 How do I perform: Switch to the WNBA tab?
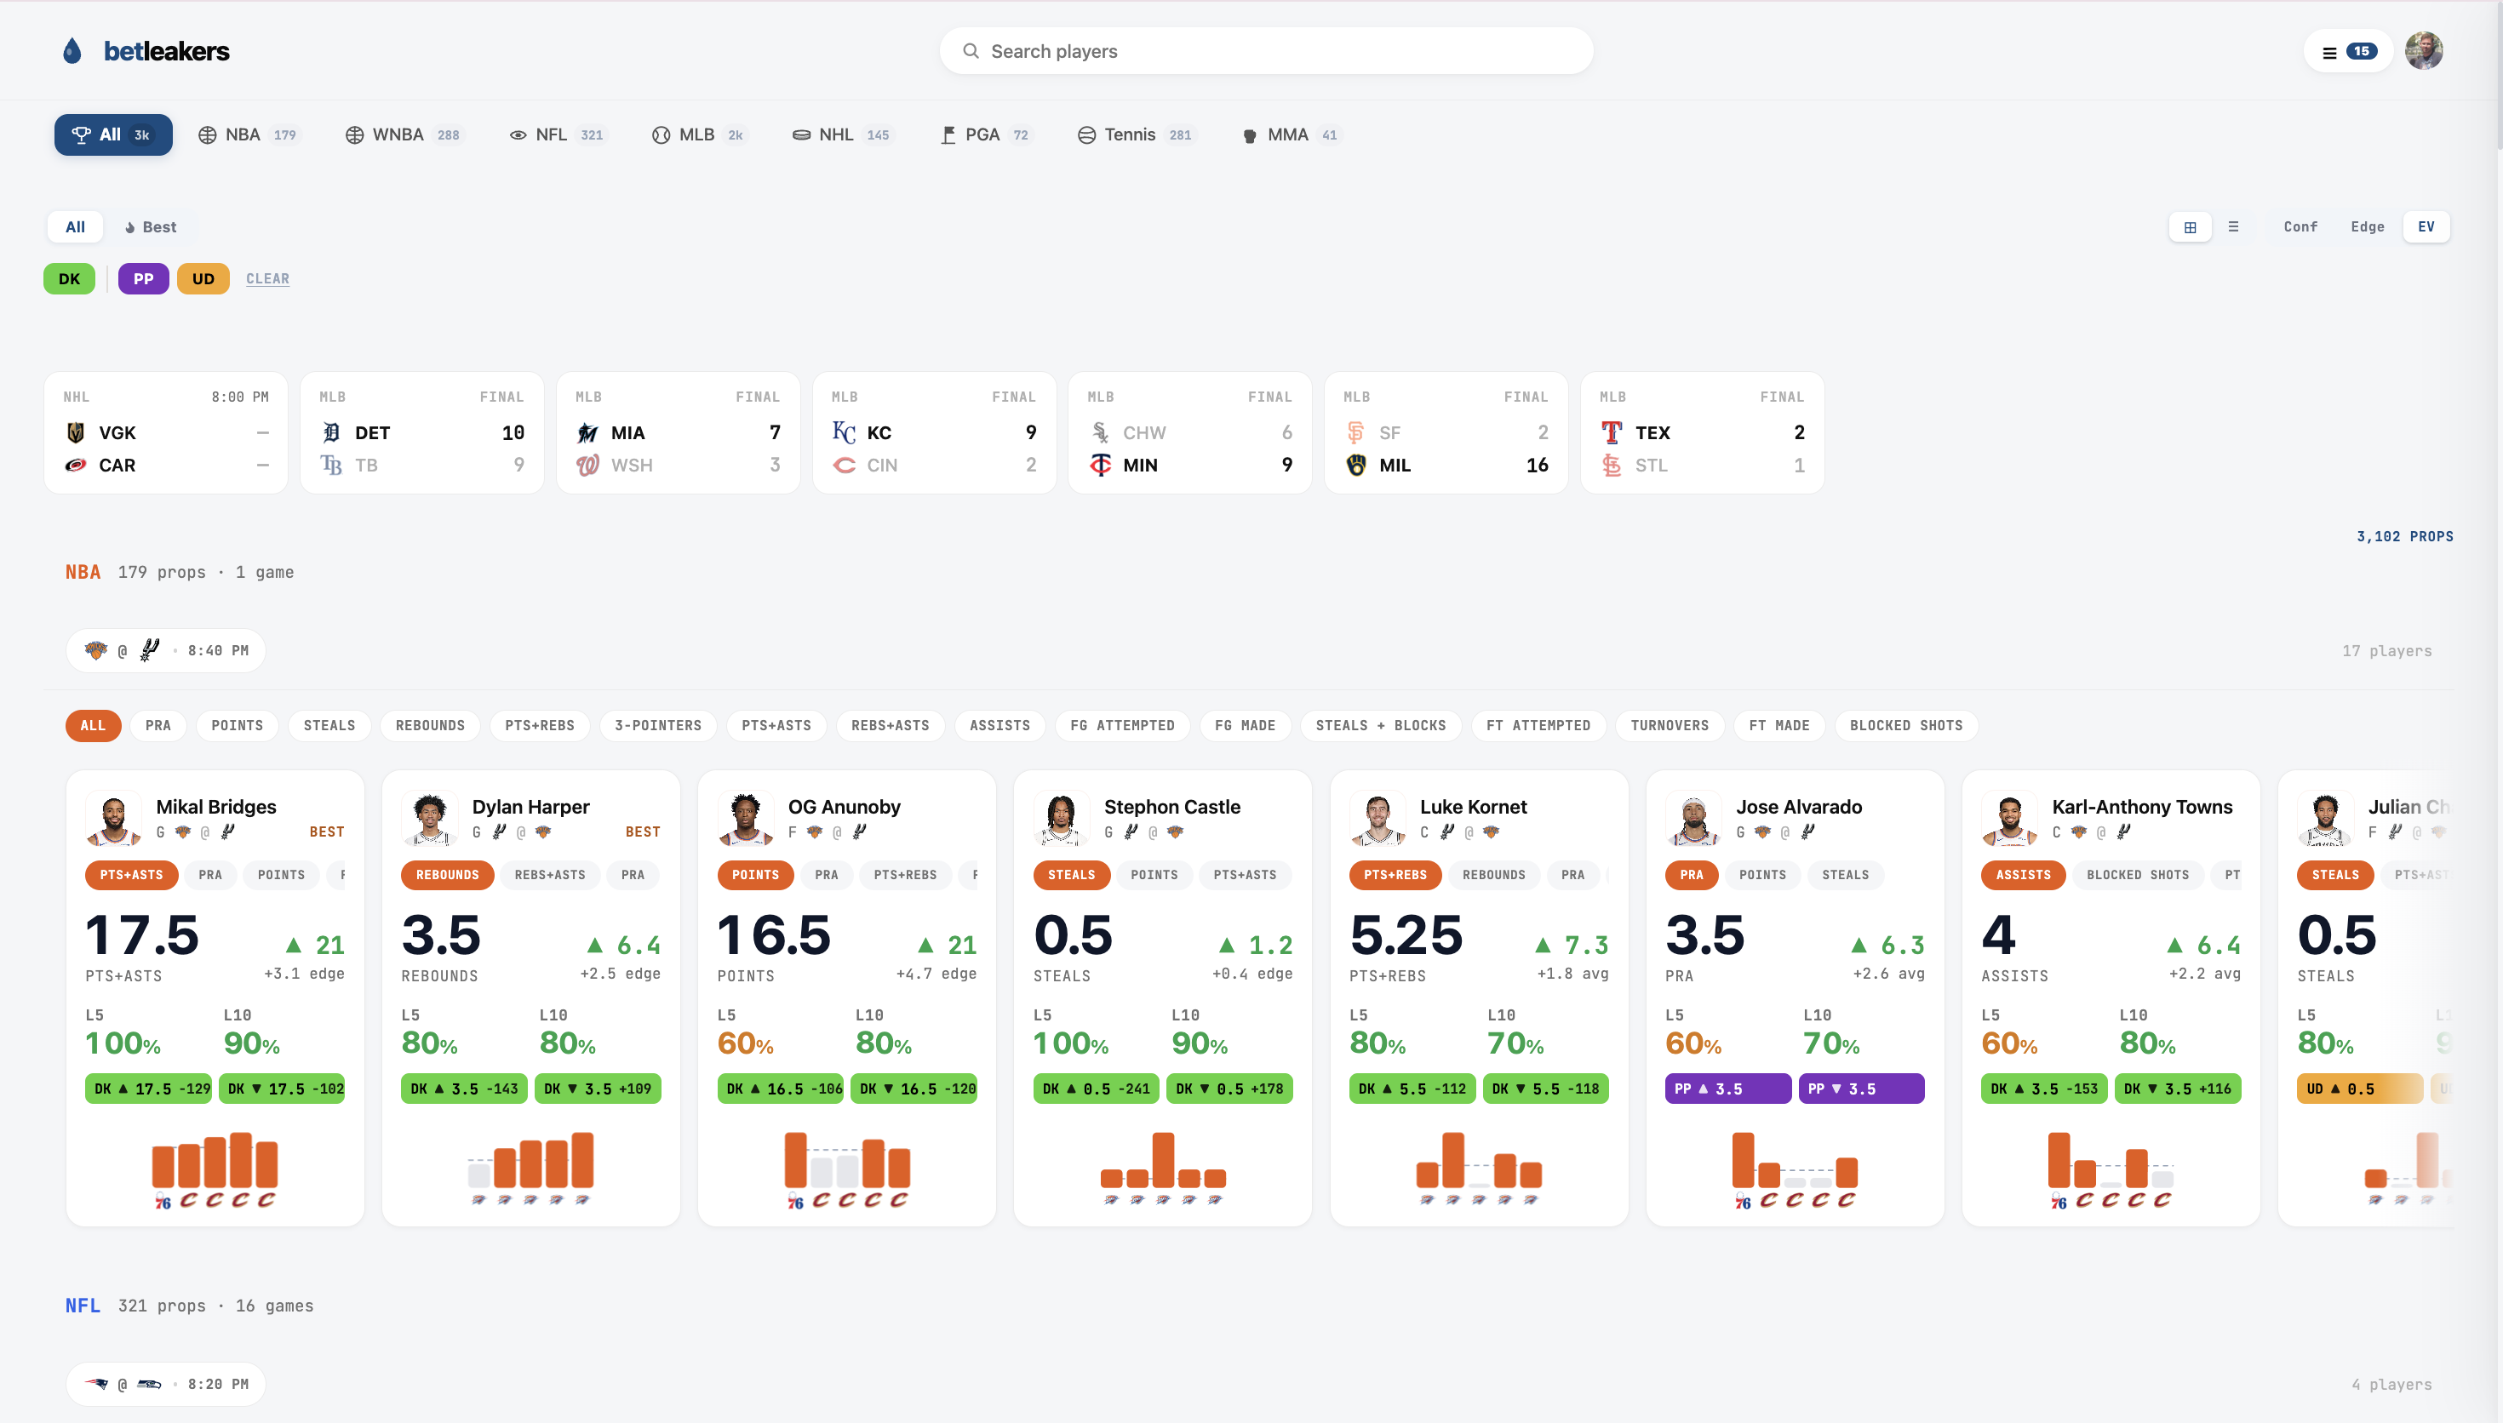[x=403, y=134]
